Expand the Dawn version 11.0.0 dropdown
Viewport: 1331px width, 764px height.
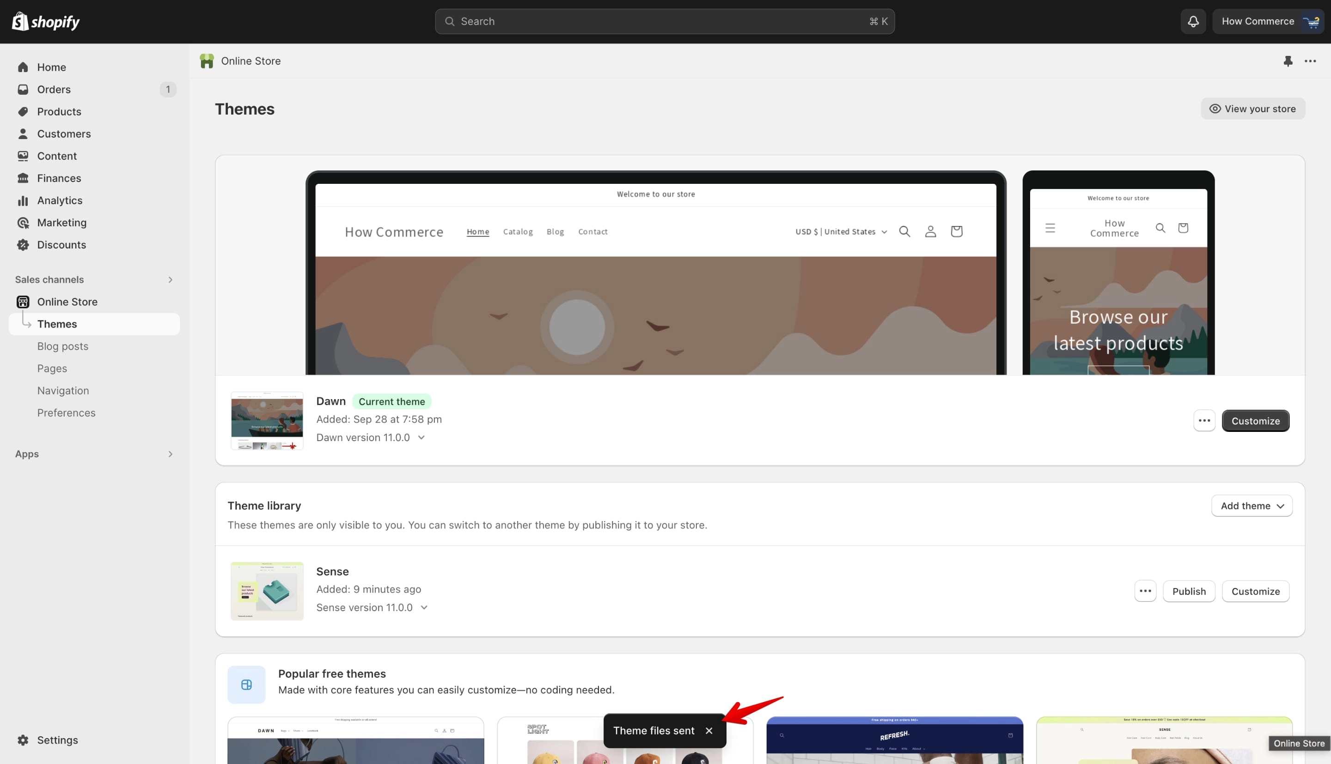(x=371, y=437)
